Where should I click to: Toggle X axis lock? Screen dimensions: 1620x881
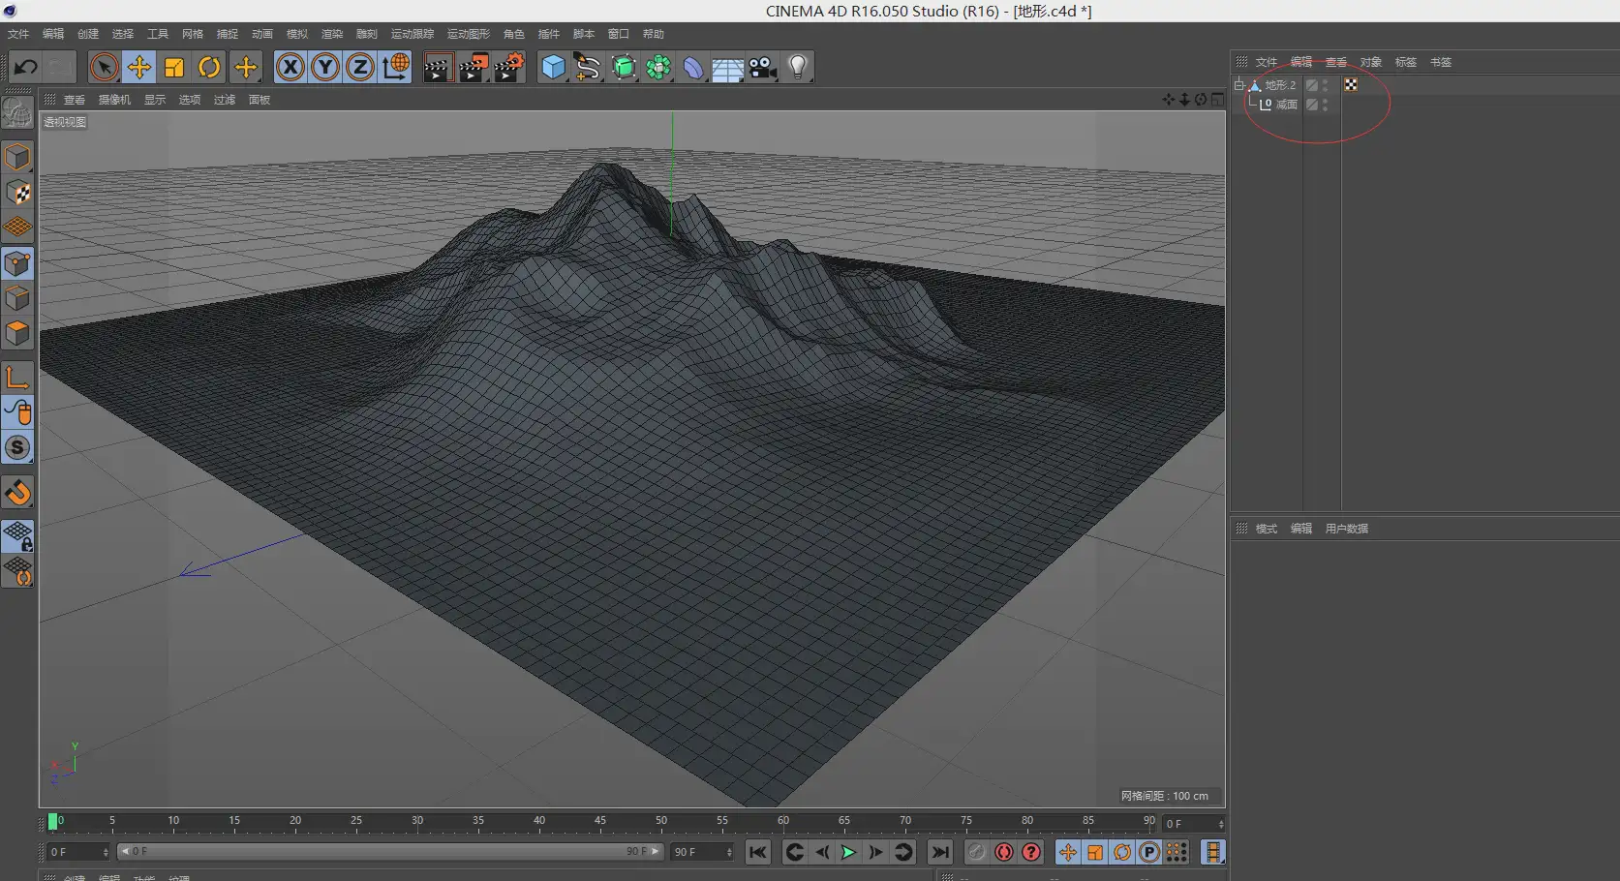pyautogui.click(x=290, y=67)
